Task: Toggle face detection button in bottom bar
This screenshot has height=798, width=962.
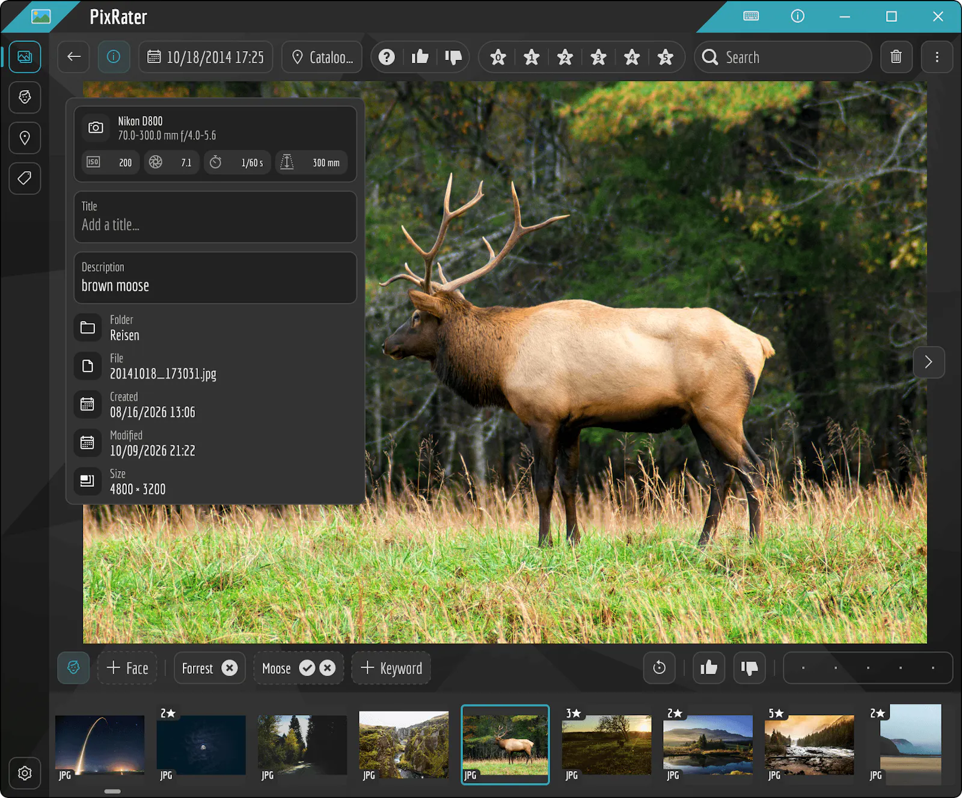Action: [73, 668]
